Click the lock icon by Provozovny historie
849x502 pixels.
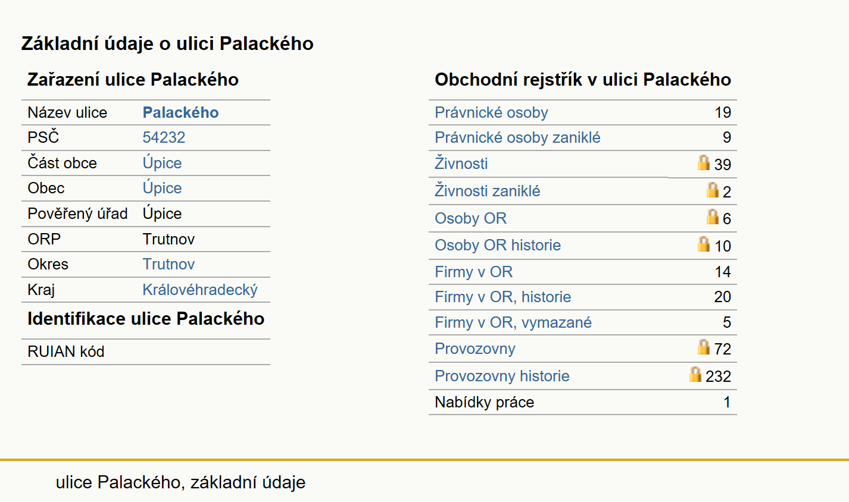coord(695,374)
